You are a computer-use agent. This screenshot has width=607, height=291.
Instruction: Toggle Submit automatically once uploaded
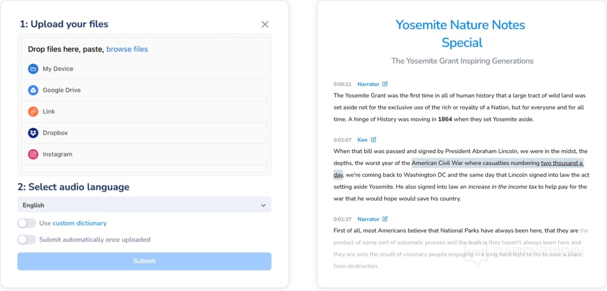click(27, 240)
